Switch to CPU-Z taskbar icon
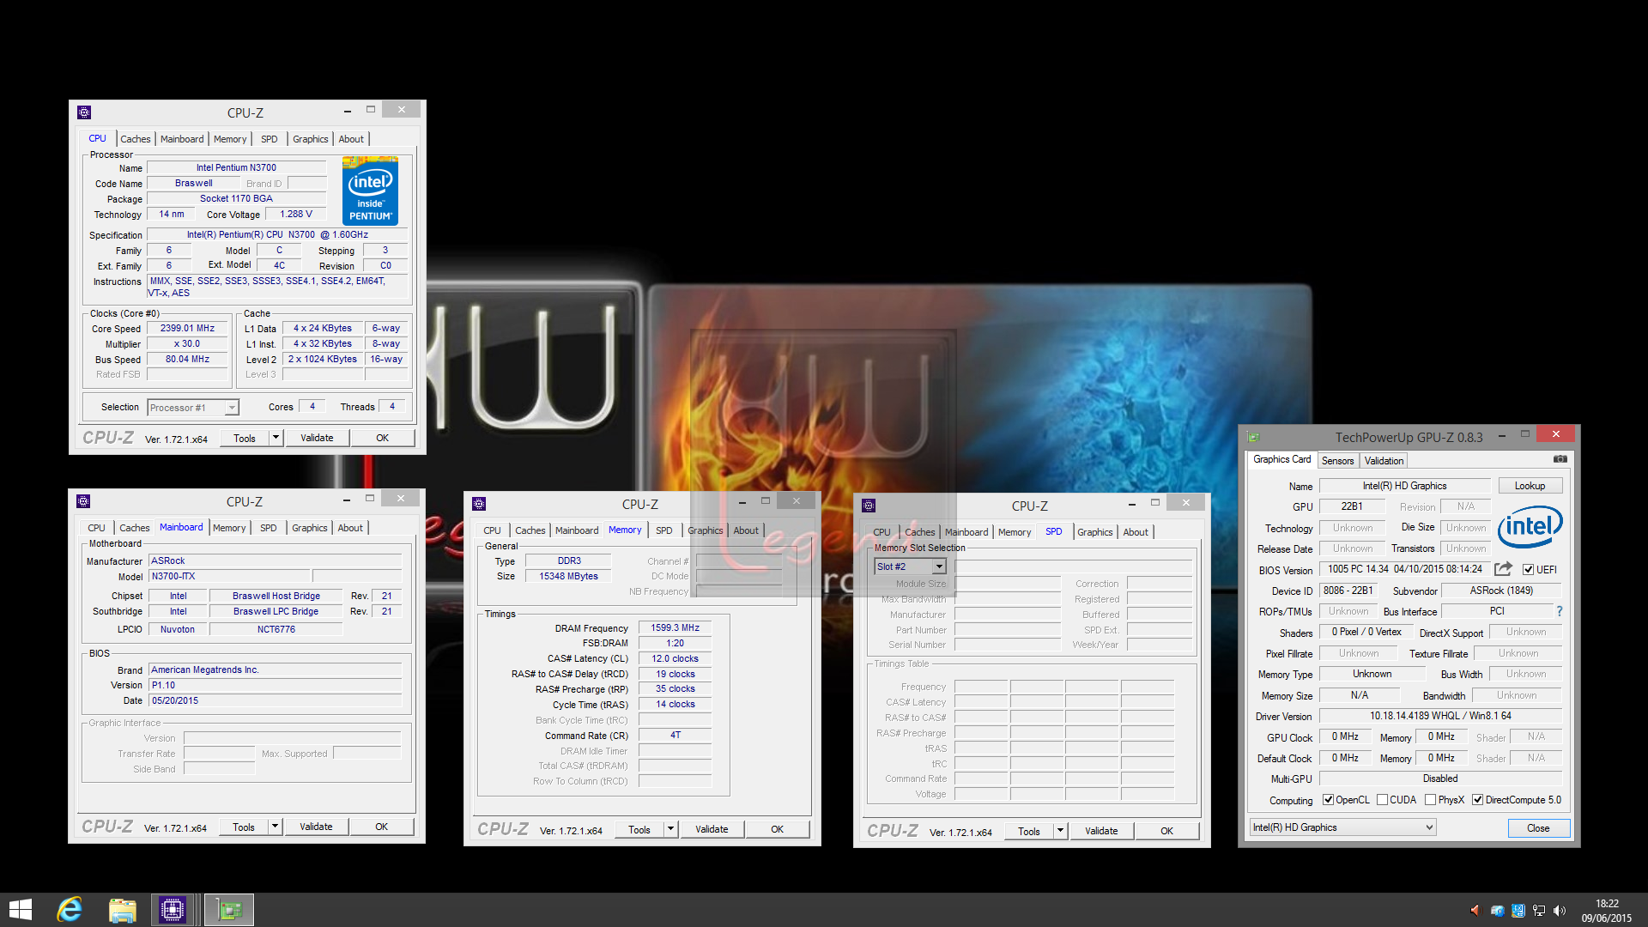1648x927 pixels. pyautogui.click(x=173, y=910)
